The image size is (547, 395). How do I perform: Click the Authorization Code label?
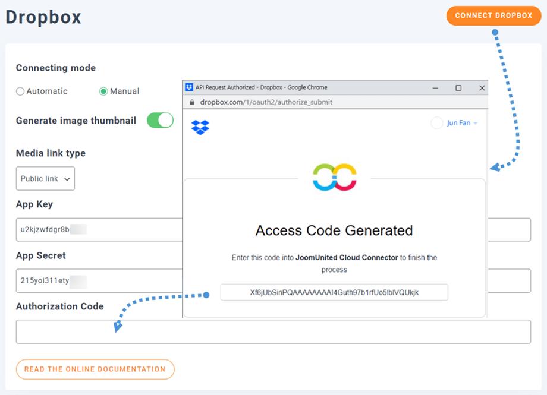[x=59, y=306]
